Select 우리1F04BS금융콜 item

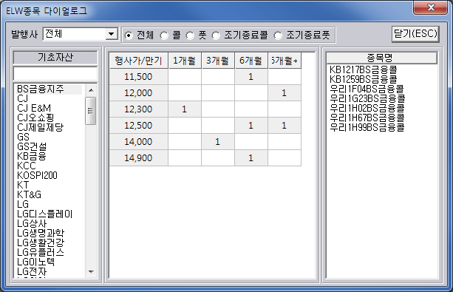click(367, 89)
